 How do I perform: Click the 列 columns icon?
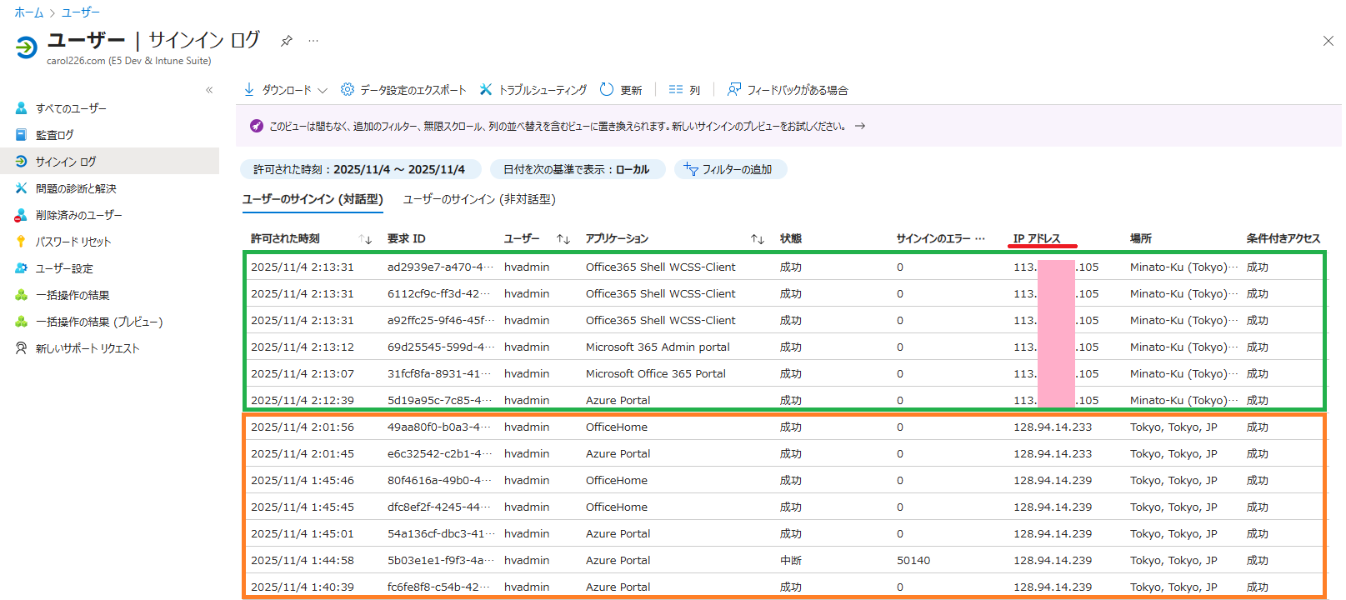[x=676, y=90]
